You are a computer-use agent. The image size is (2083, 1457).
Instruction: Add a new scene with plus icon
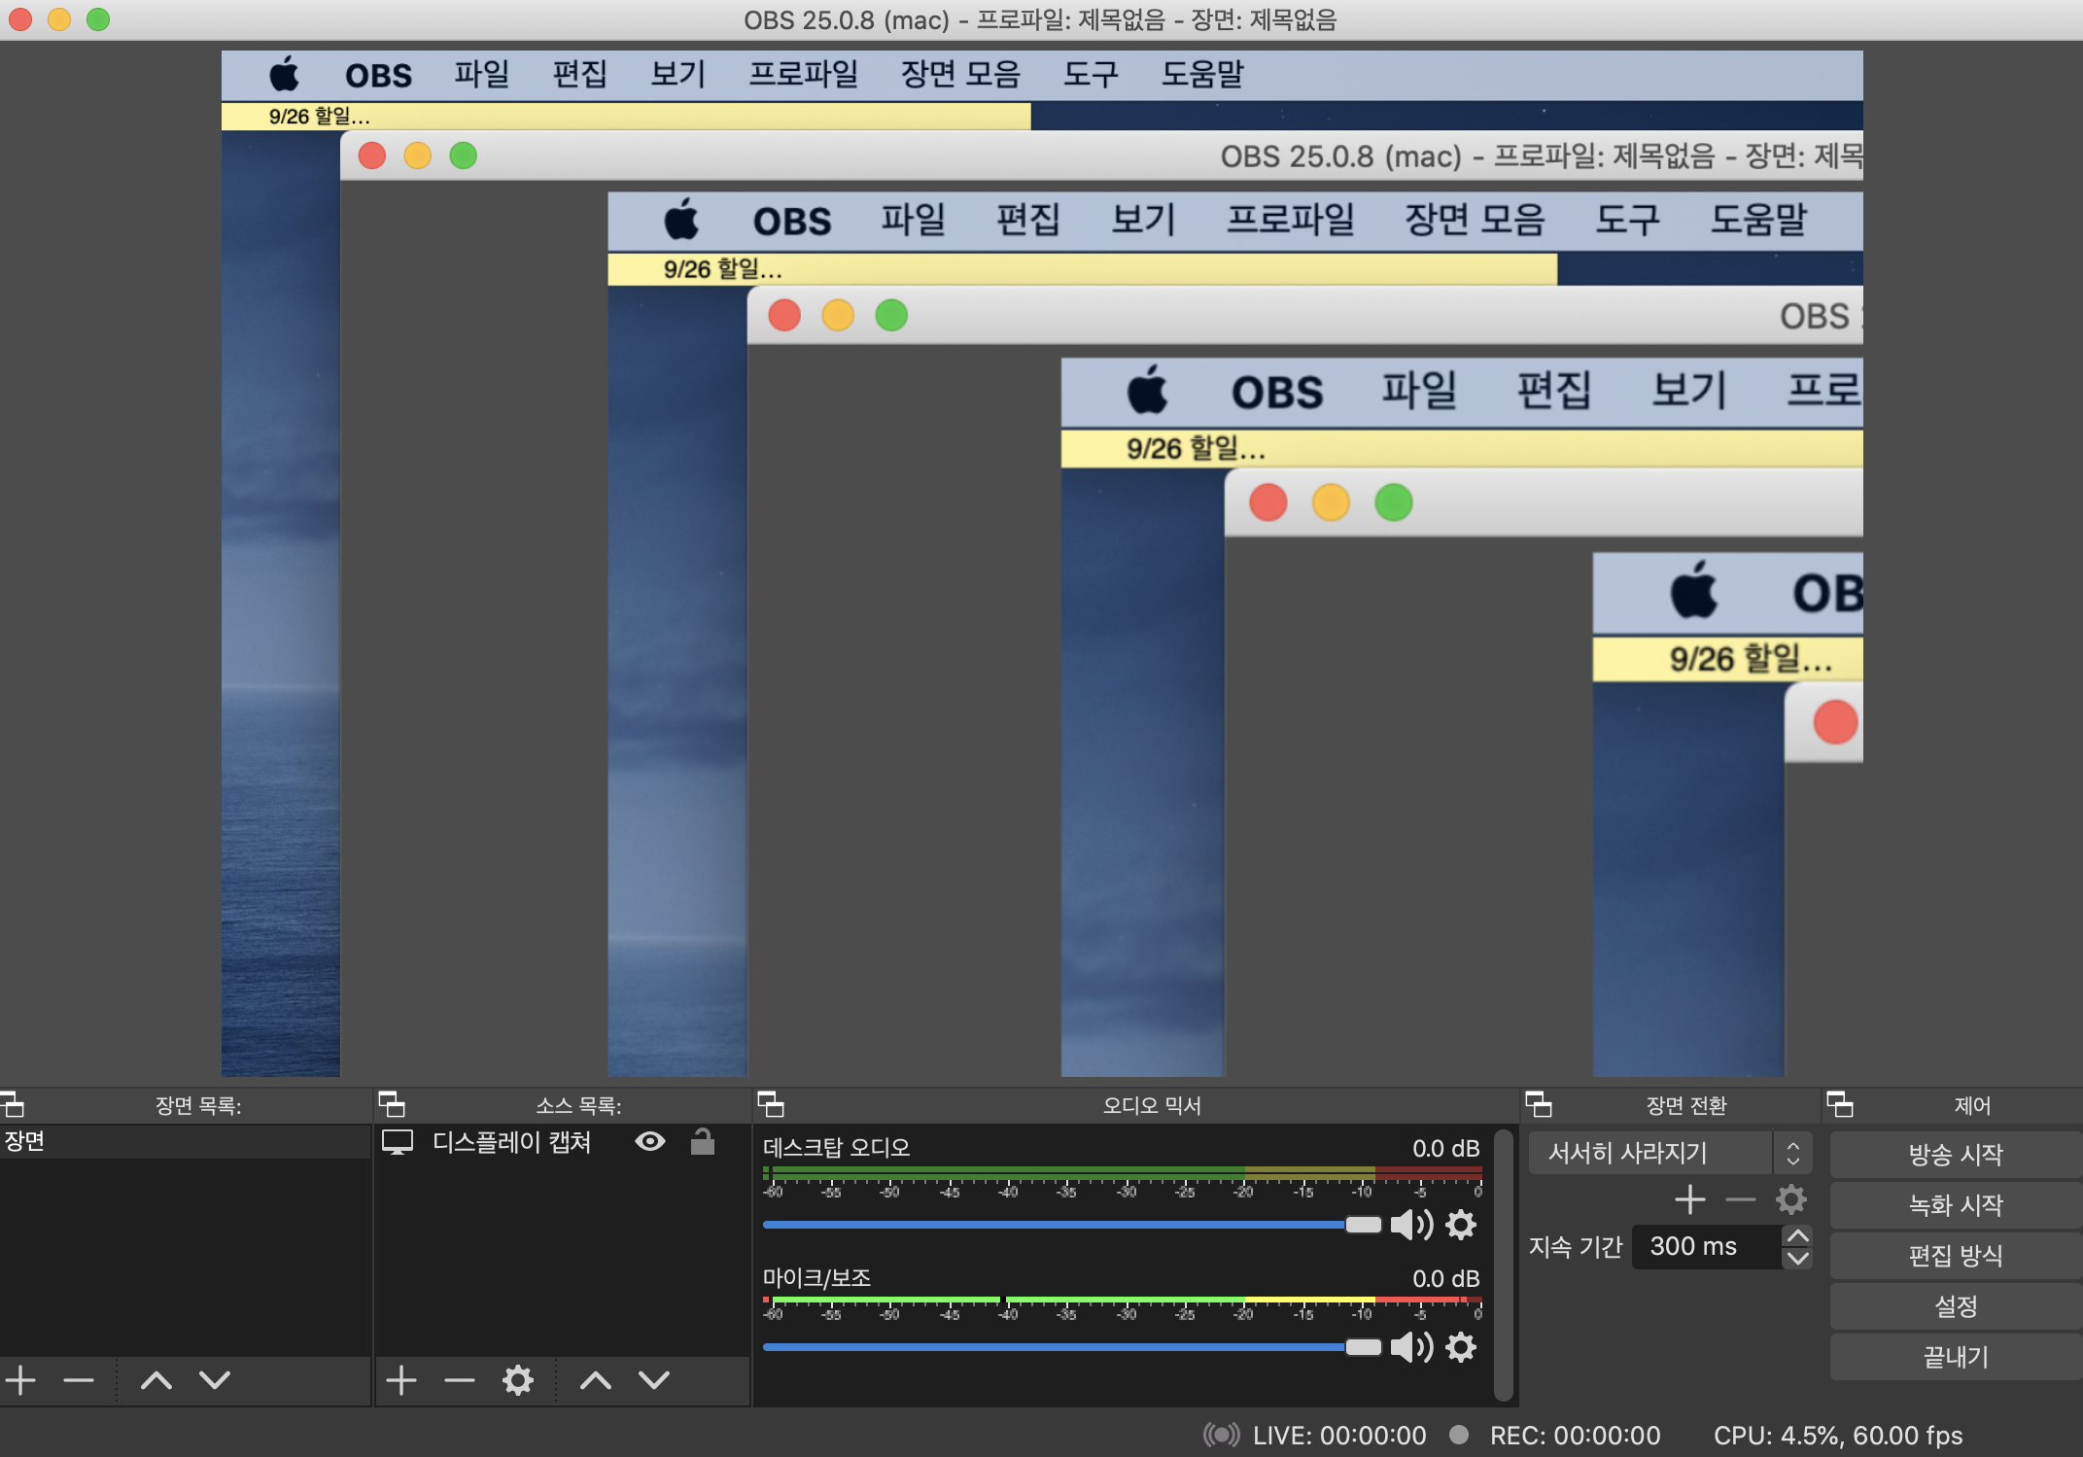(20, 1379)
